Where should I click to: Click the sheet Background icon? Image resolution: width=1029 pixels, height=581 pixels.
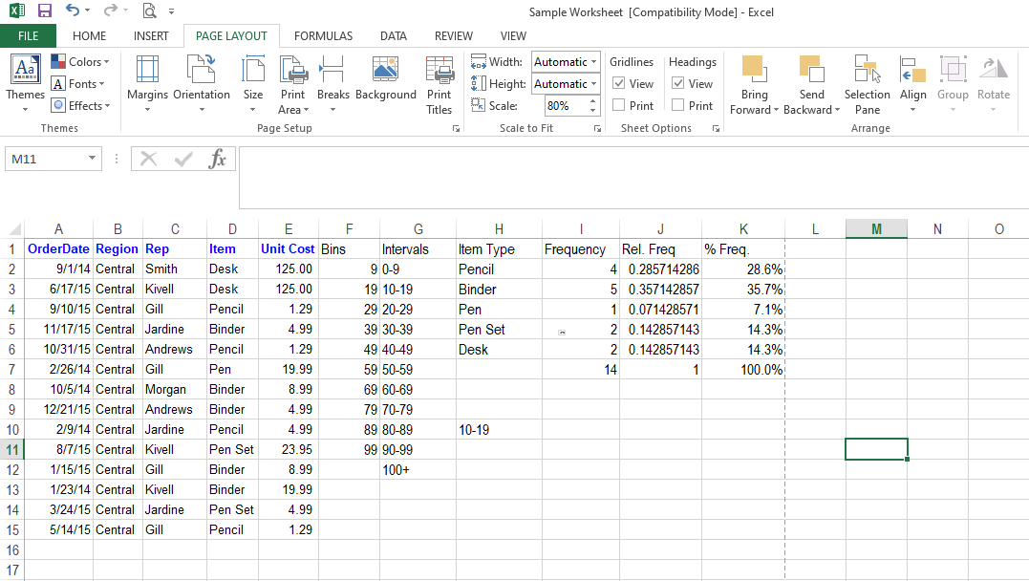(386, 81)
